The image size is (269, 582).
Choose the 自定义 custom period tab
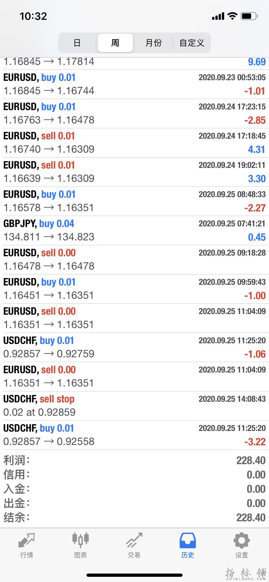(x=192, y=43)
